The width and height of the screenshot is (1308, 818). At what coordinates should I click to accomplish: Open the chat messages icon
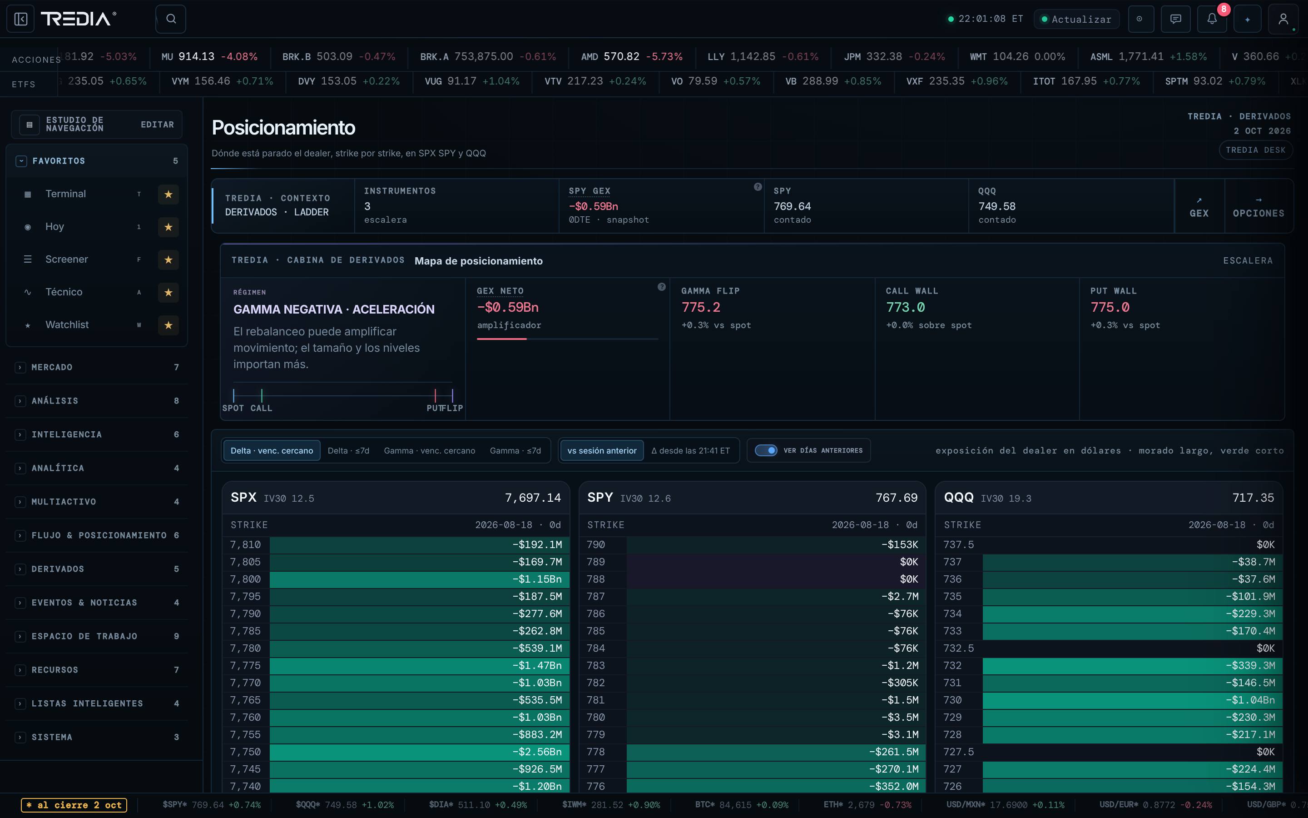1175,19
